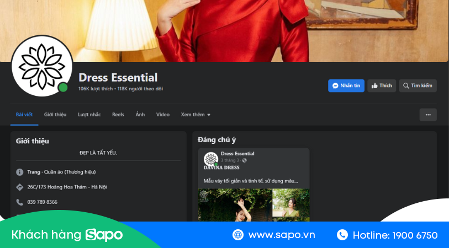
Task: Open the large DAVINA DRESS post photo
Action: point(235,205)
